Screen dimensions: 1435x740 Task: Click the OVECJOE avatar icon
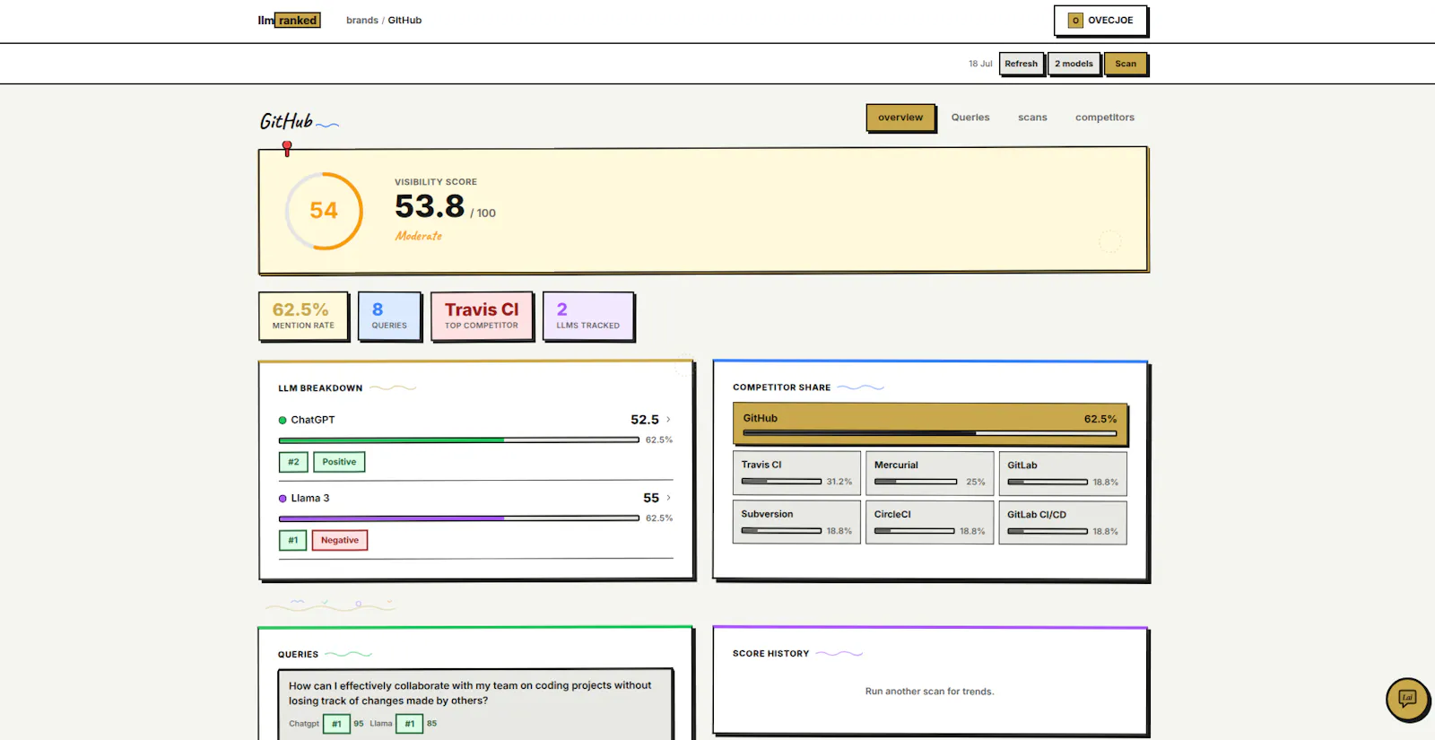pos(1075,20)
